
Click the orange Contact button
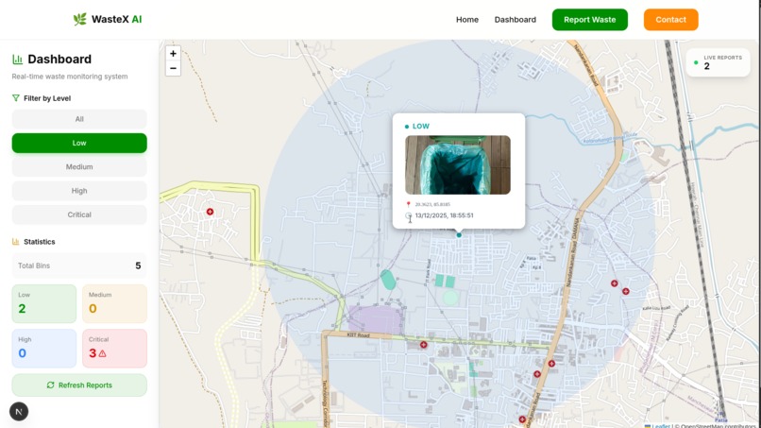[x=670, y=20]
